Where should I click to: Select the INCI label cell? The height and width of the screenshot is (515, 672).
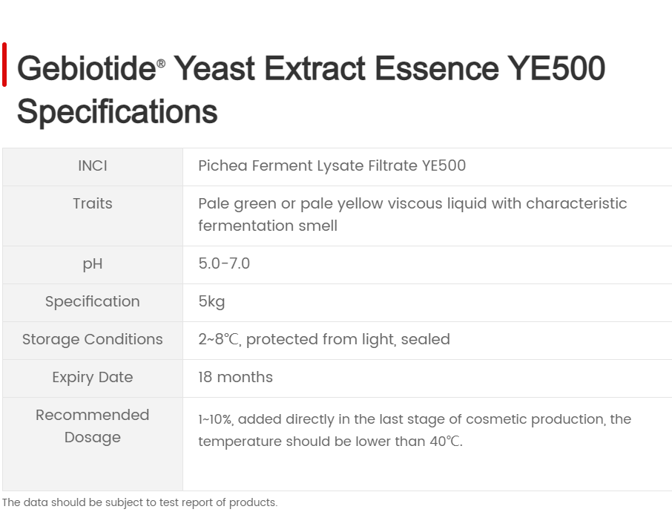tap(93, 167)
